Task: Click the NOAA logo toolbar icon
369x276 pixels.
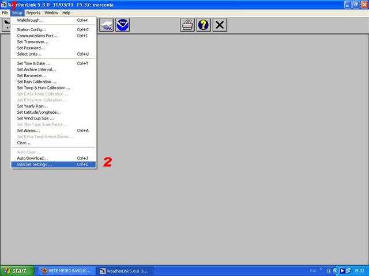Action: (x=122, y=25)
